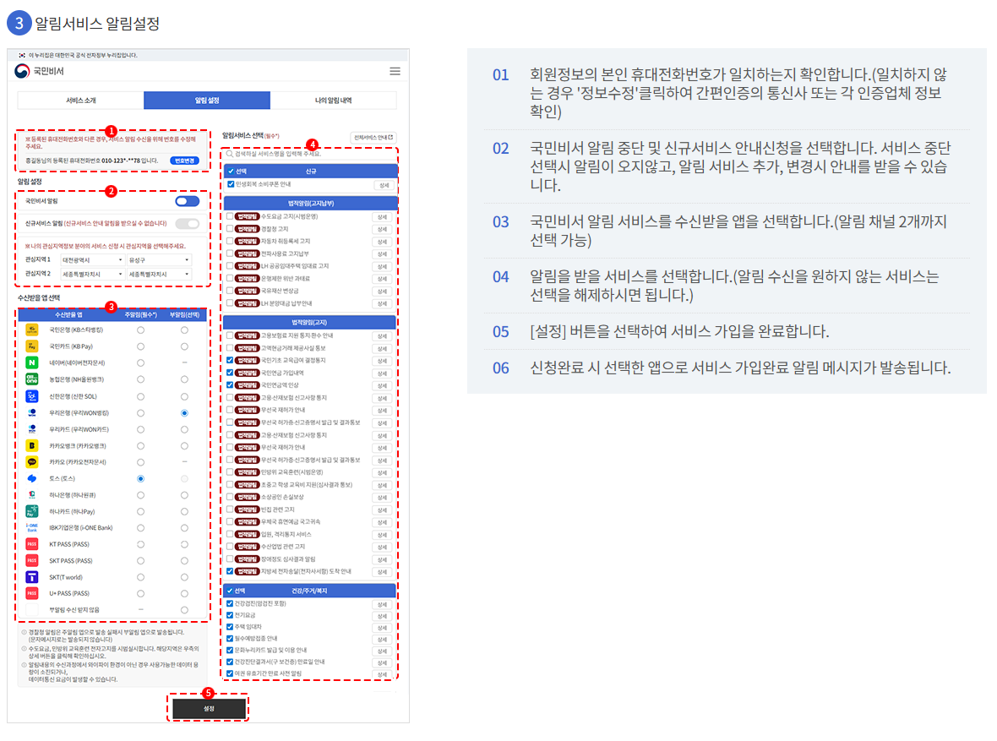Click the SKT PASS app icon
Image resolution: width=997 pixels, height=741 pixels.
[x=32, y=560]
